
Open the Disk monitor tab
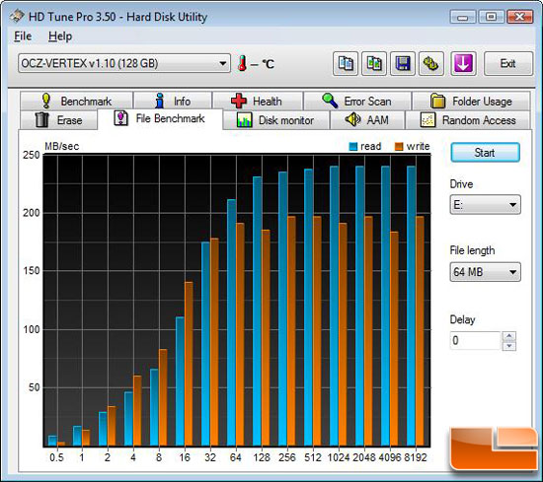pyautogui.click(x=276, y=120)
